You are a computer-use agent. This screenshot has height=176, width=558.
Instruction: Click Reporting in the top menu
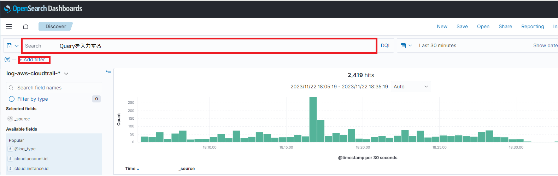point(533,26)
